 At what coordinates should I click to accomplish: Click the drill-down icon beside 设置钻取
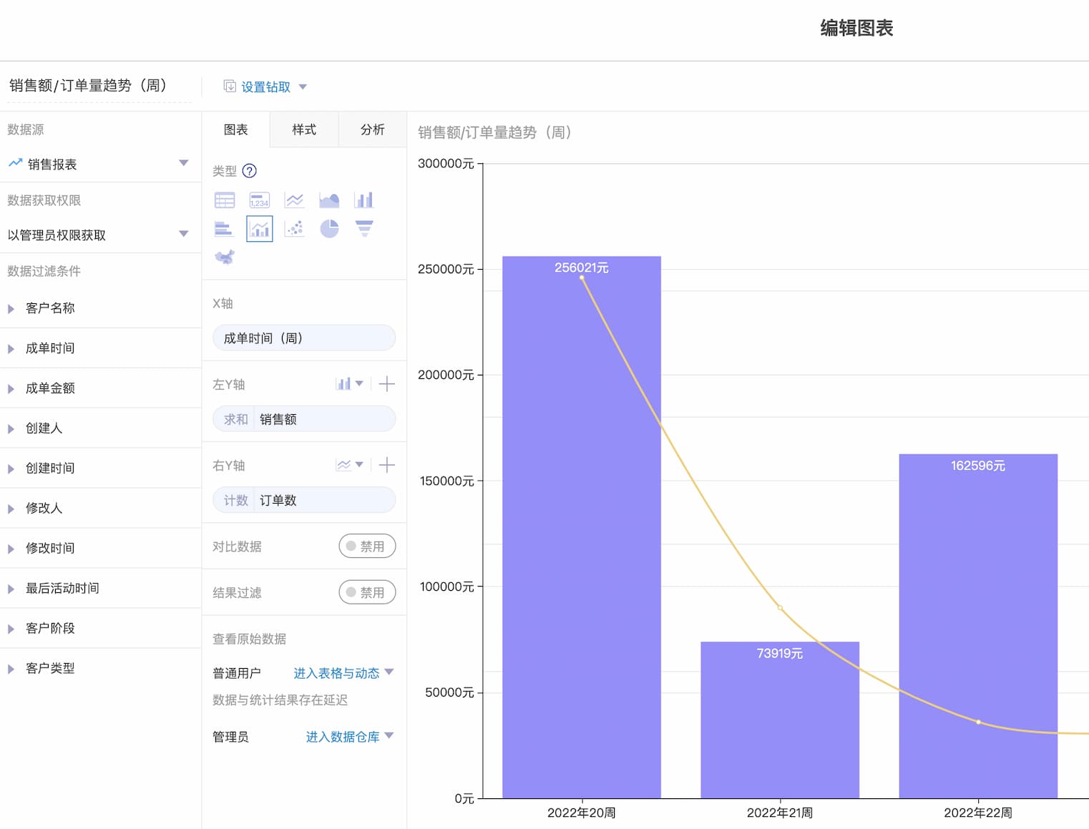tap(230, 87)
